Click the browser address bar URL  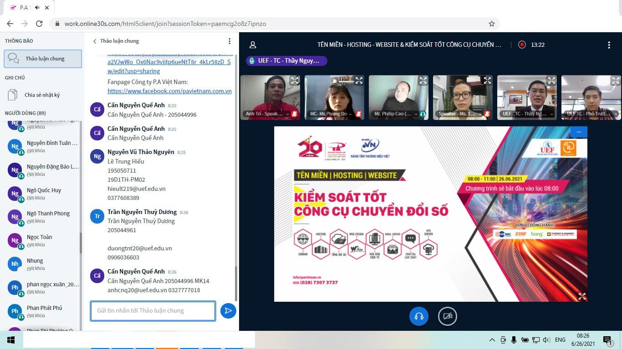click(165, 24)
